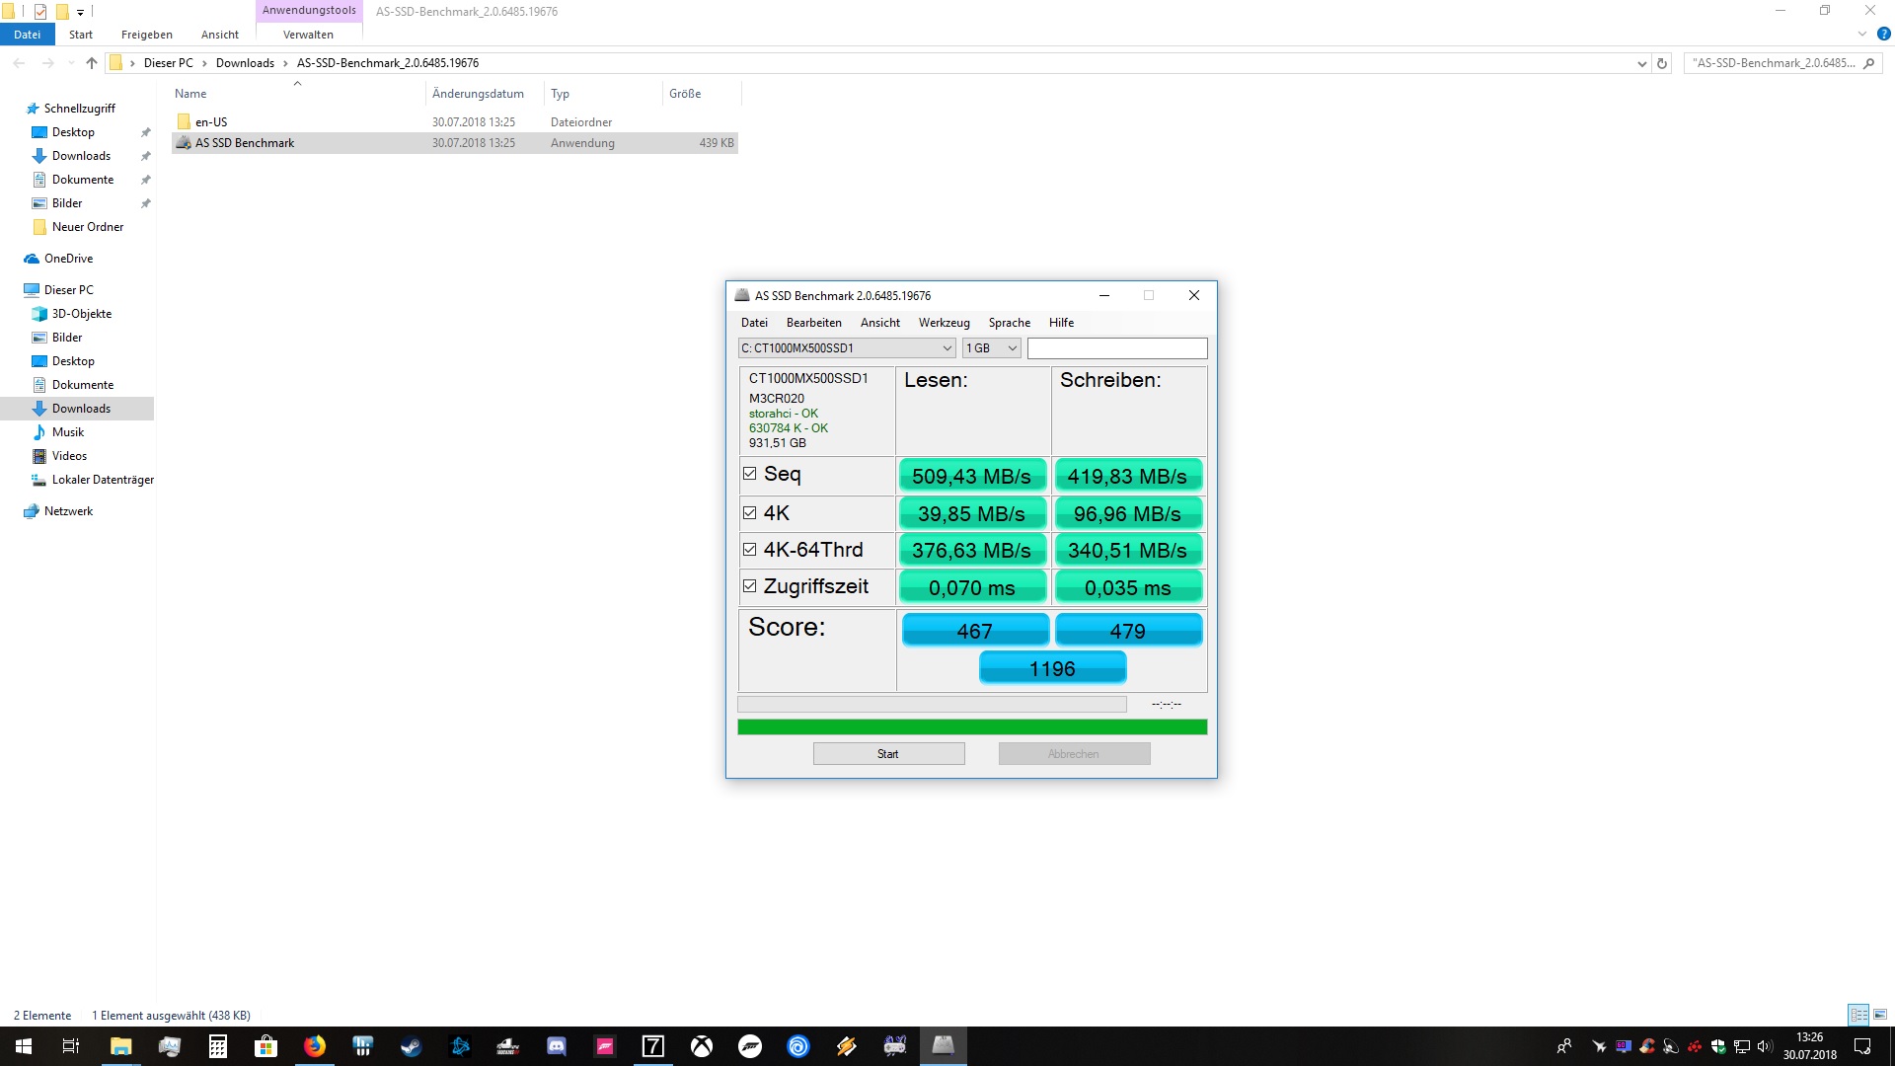
Task: Open the Xbox app from the taskbar
Action: coord(700,1045)
